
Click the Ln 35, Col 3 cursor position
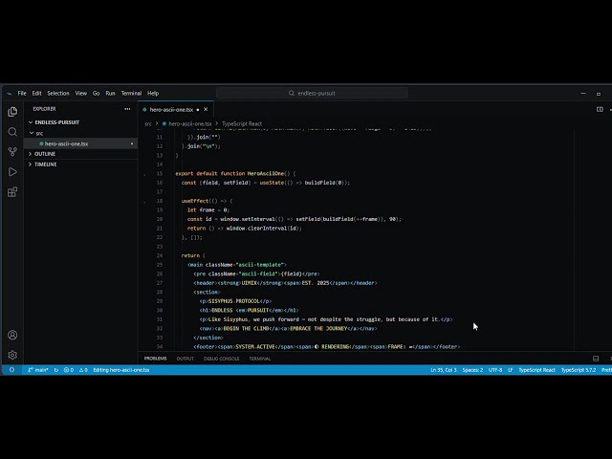pos(444,370)
